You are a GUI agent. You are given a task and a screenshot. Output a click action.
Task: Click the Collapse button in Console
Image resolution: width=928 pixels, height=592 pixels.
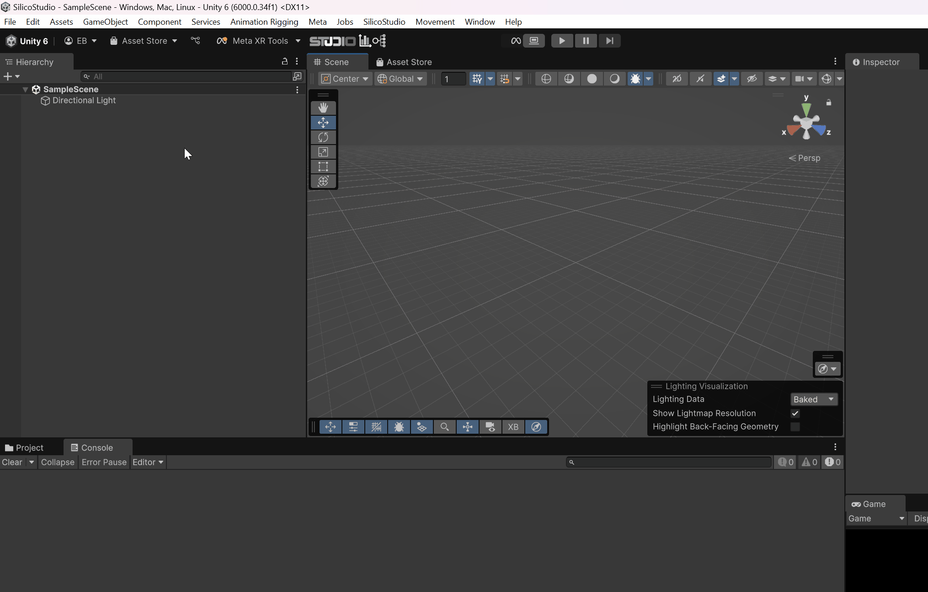[x=58, y=462]
